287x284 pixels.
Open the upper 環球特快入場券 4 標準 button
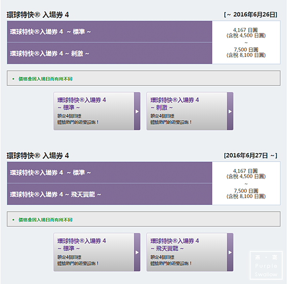coord(93,111)
